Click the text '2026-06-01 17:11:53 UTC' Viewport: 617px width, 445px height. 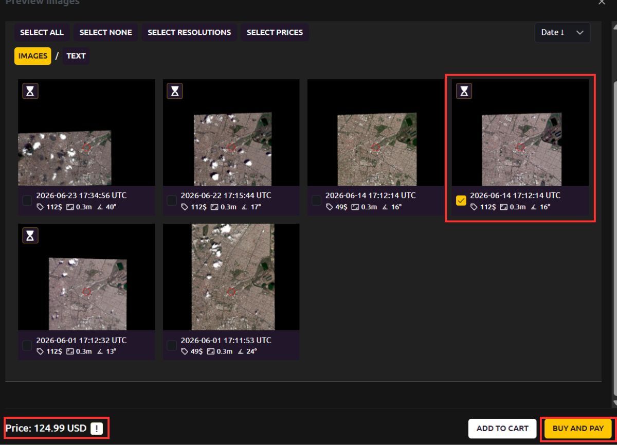(226, 340)
